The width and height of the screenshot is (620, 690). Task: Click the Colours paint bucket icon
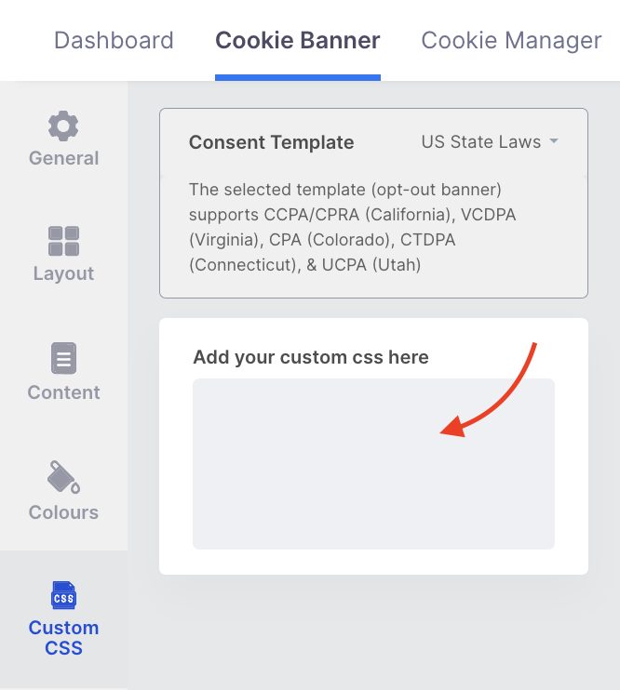coord(63,477)
